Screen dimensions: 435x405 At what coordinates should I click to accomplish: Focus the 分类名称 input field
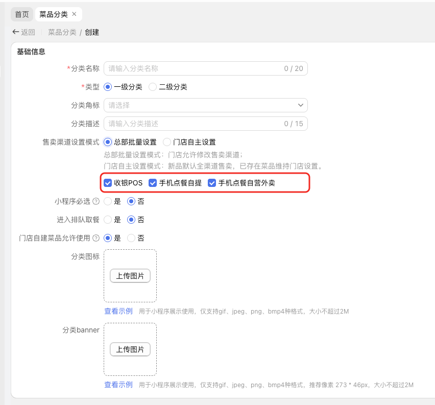click(206, 68)
